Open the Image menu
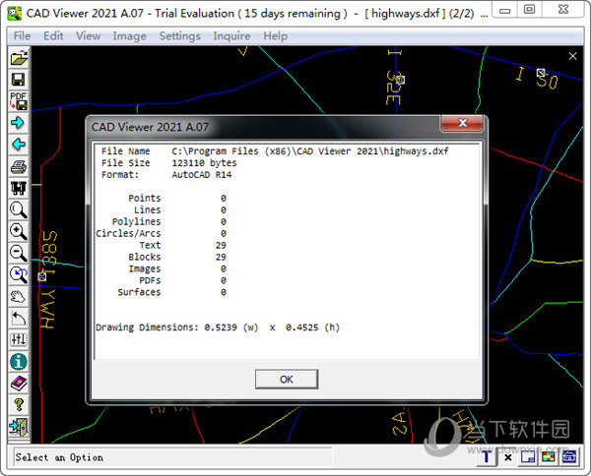Screen dimensions: 591x476 point(129,35)
